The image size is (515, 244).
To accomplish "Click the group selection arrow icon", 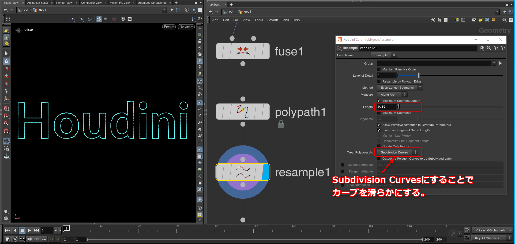I will pyautogui.click(x=500, y=63).
